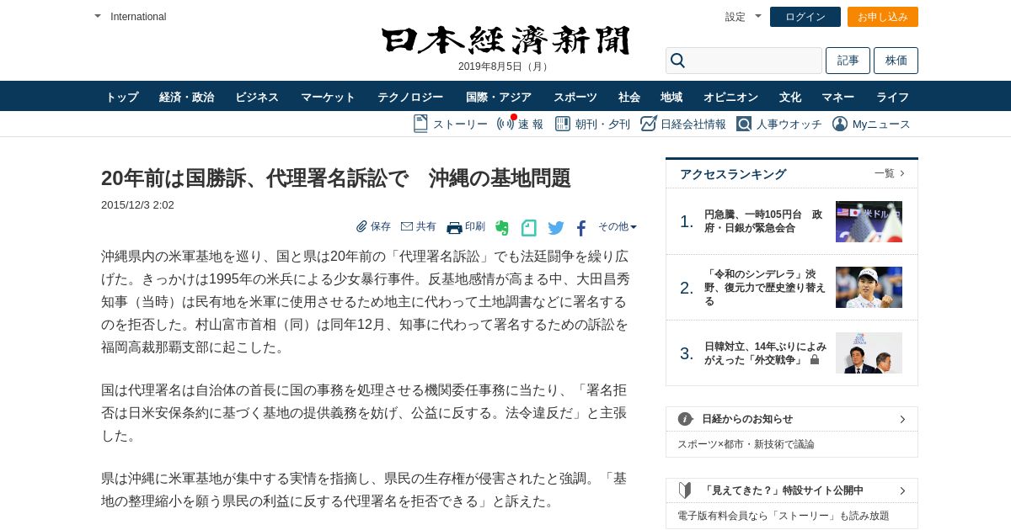Open thumbnail of golfer 渋野 story
This screenshot has height=530, width=1011.
869,288
